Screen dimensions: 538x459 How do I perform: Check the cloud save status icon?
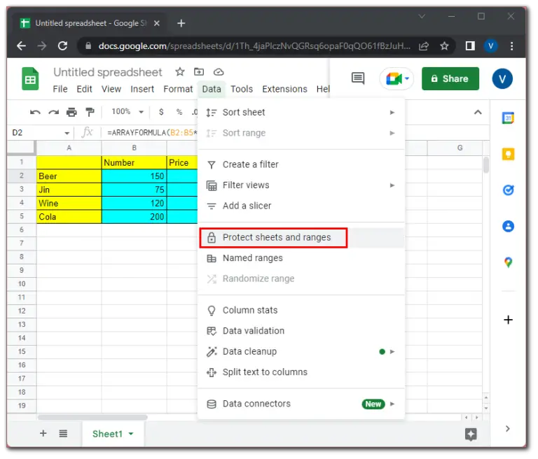[x=219, y=72]
